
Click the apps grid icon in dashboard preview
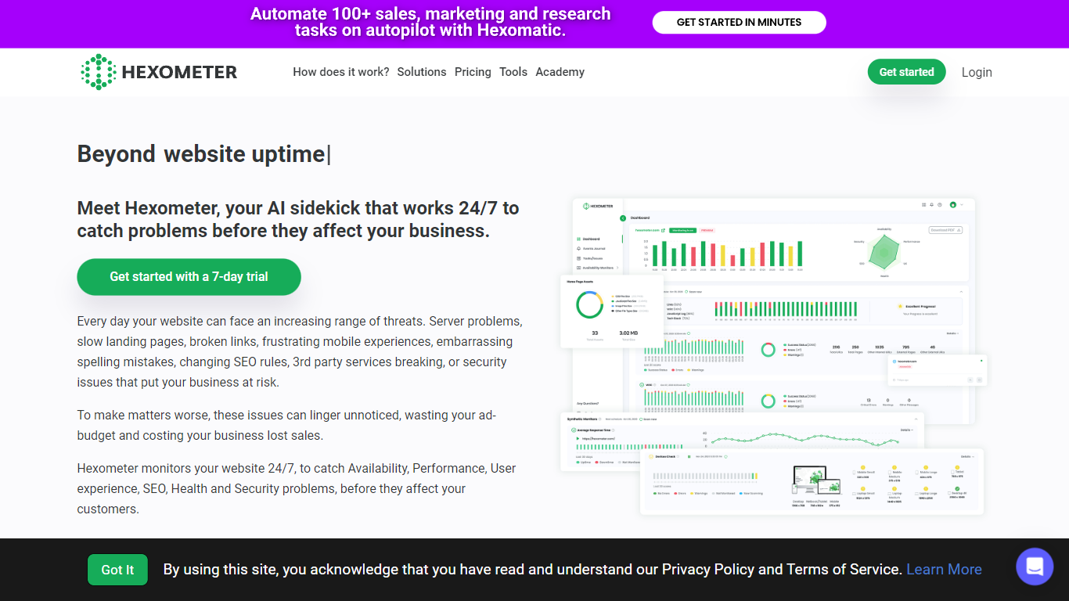point(923,205)
